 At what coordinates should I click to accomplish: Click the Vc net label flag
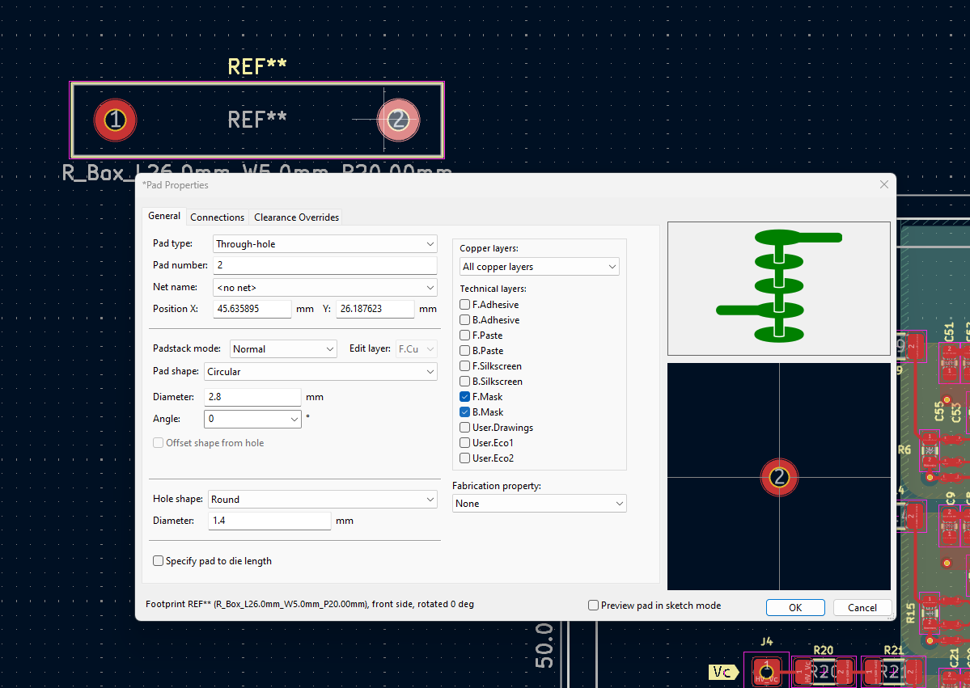click(x=723, y=672)
